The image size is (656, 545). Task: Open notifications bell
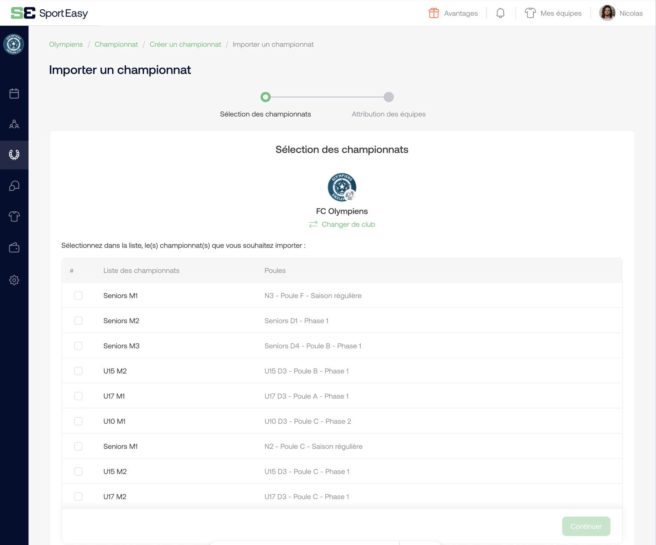pyautogui.click(x=500, y=13)
